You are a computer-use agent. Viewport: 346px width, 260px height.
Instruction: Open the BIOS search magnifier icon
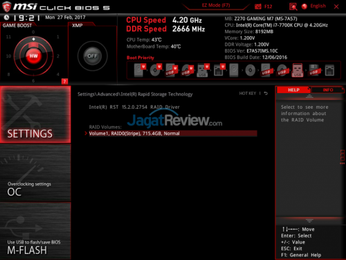pos(293,6)
